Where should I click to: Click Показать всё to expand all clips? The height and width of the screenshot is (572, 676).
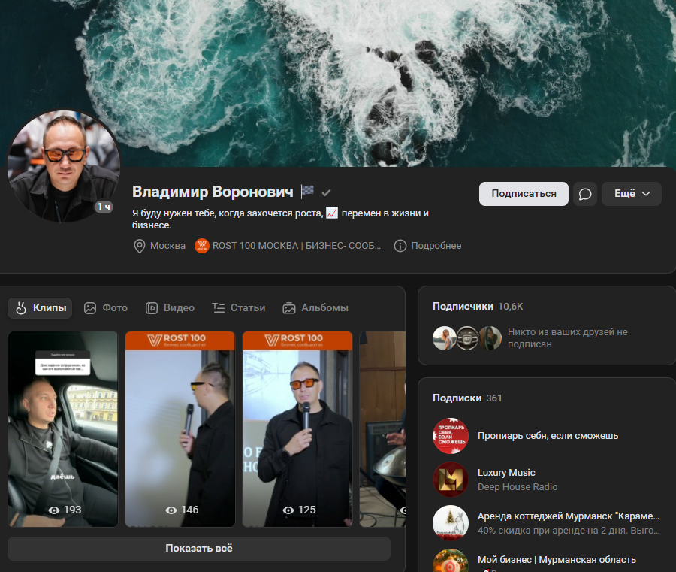(x=197, y=549)
